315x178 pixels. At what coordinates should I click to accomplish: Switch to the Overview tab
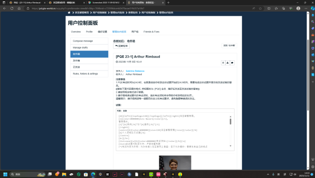coord(76,32)
